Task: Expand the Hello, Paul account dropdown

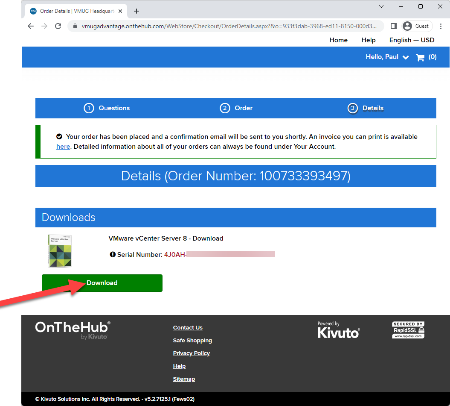Action: [387, 57]
